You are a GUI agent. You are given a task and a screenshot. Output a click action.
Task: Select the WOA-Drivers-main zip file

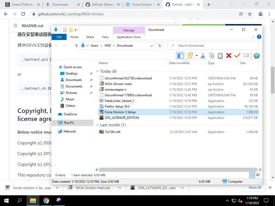[x=179, y=84]
